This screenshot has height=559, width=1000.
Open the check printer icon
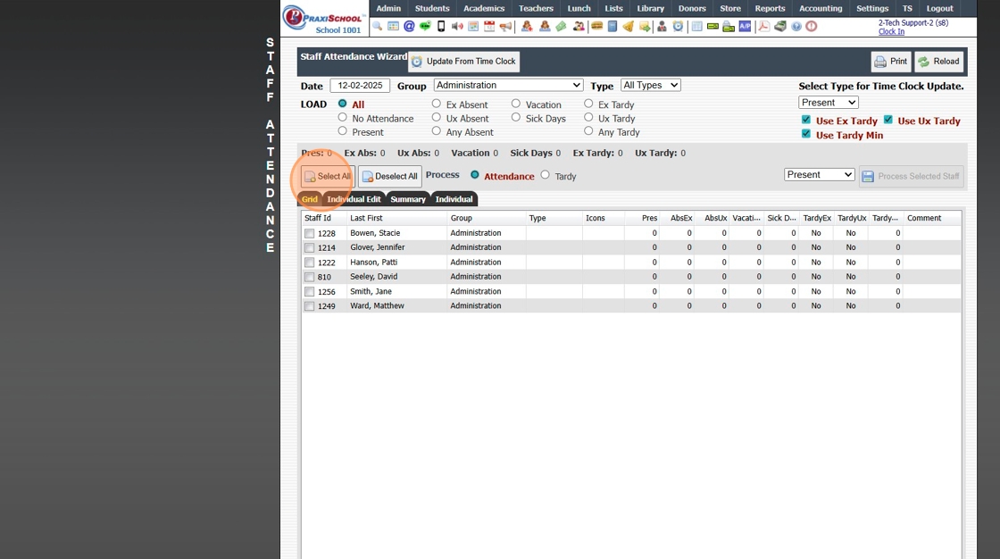(729, 26)
